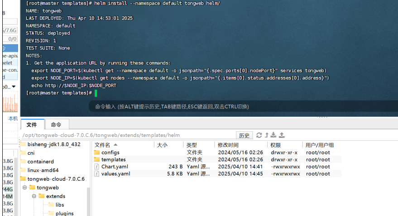Select tongweb-cloud-7.0.C.6 folder in tree
The width and height of the screenshot is (398, 216).
point(56,179)
